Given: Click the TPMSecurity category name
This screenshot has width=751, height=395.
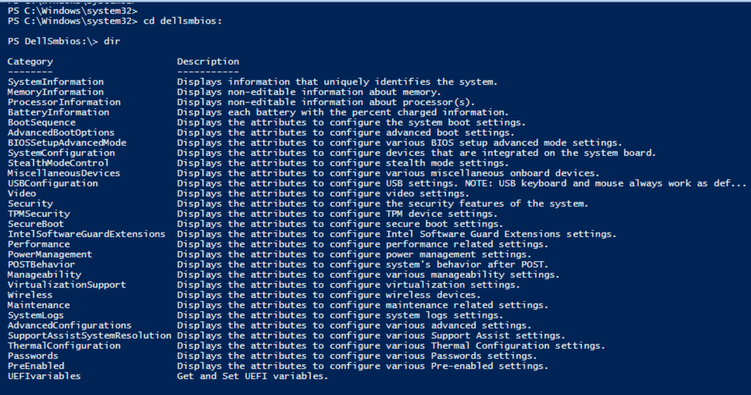Looking at the screenshot, I should pos(39,214).
